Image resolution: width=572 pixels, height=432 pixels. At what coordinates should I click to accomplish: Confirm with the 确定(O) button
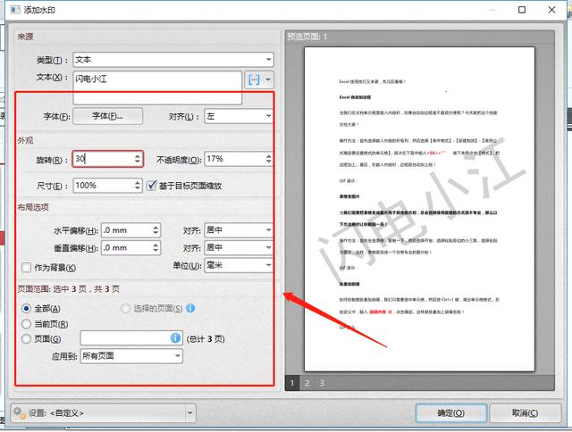(450, 413)
